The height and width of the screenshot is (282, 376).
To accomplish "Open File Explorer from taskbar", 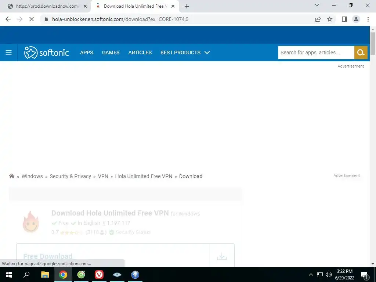I will (x=45, y=275).
